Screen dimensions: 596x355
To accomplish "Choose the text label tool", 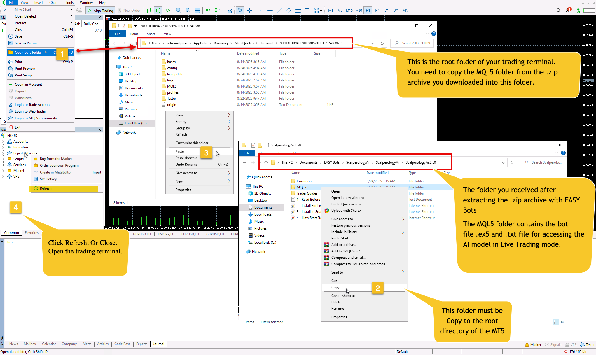I will [x=307, y=11].
